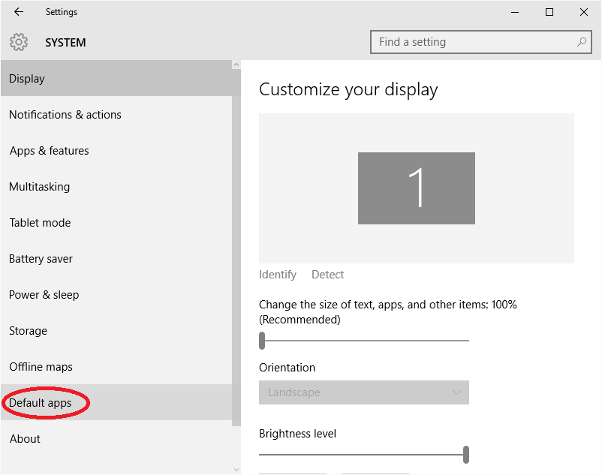Select Default apps in sidebar
Image resolution: width=602 pixels, height=475 pixels.
[x=41, y=403]
